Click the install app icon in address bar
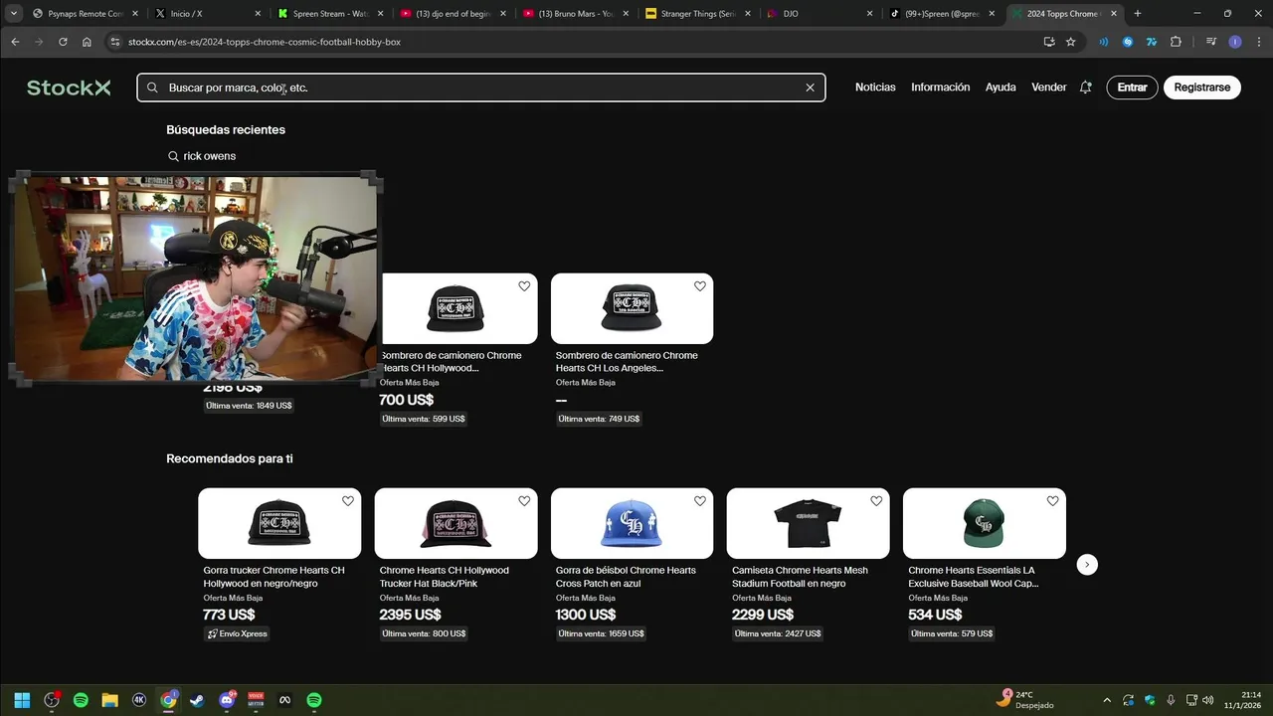 1049,42
